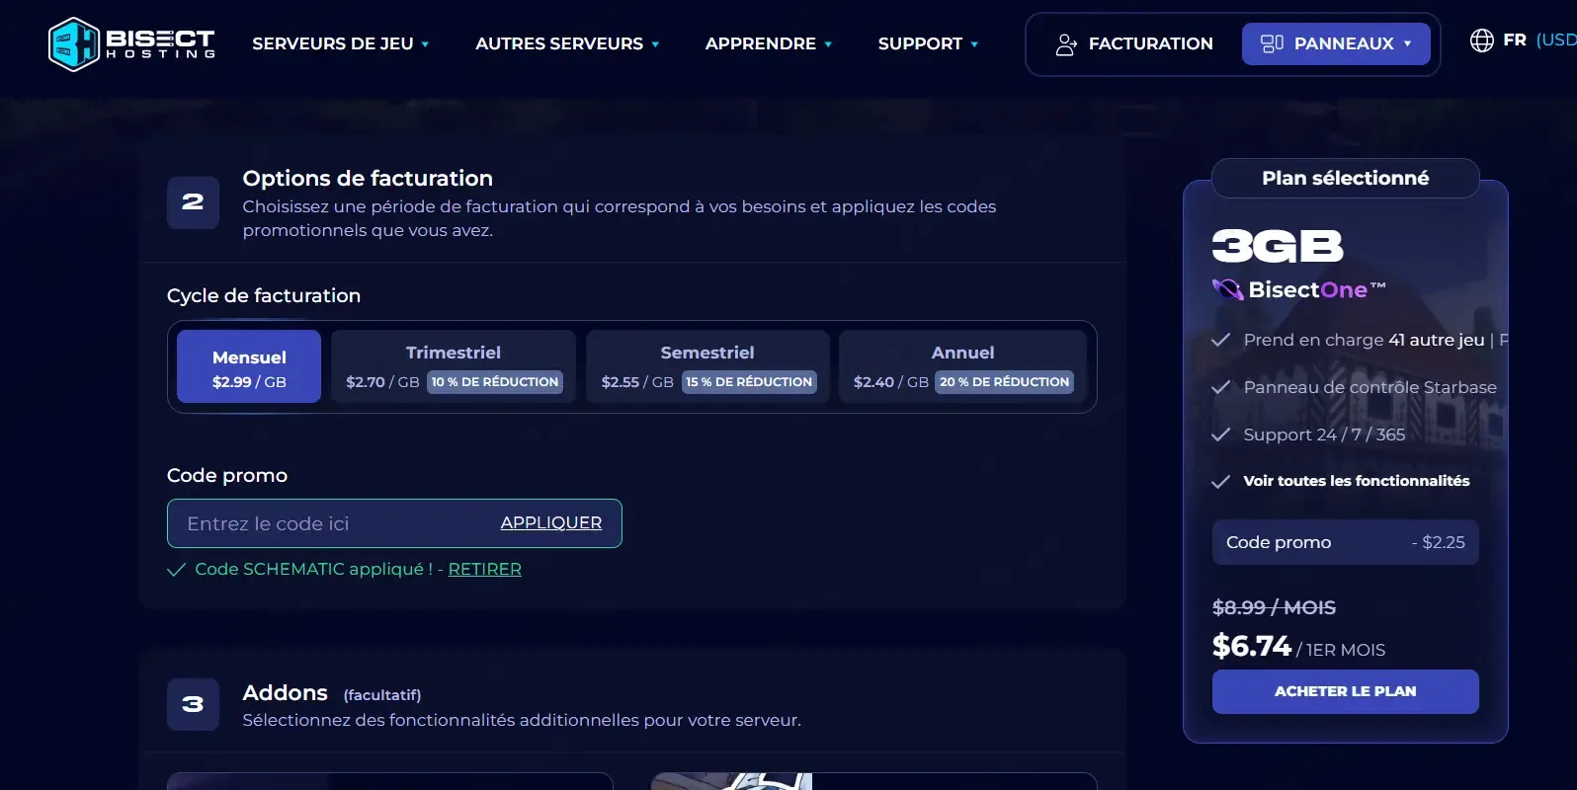
Task: Click the Acheter le plan button
Action: (1346, 691)
